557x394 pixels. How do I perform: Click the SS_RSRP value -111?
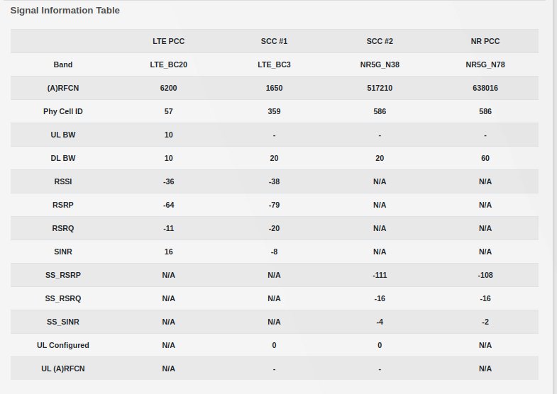click(380, 275)
